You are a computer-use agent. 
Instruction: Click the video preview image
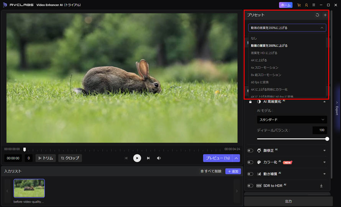pos(122,78)
